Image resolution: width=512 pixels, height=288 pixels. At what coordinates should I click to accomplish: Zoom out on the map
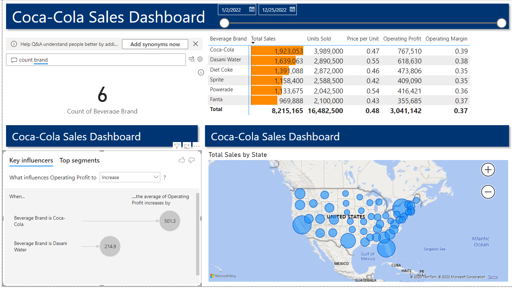488,192
